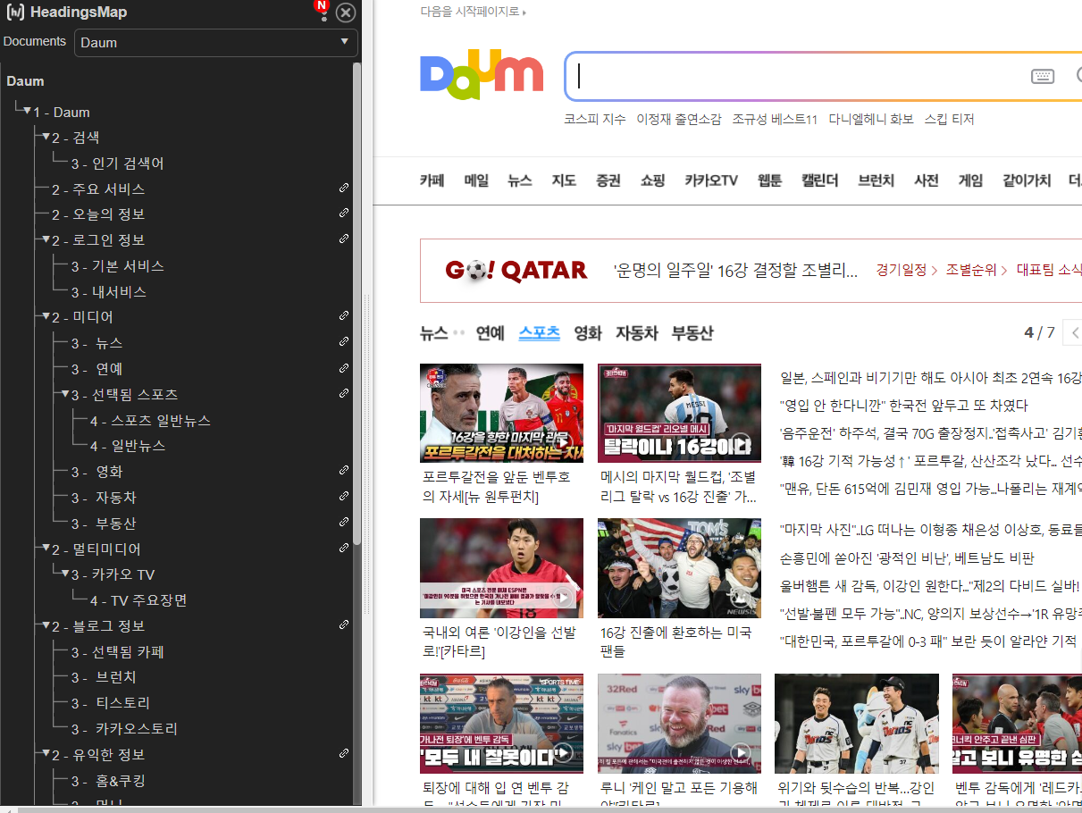The height and width of the screenshot is (813, 1082).
Task: Open the virtual keyboard icon in search box
Action: (1043, 77)
